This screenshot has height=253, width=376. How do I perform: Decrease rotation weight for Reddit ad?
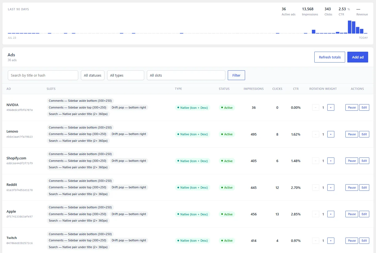[x=316, y=188]
